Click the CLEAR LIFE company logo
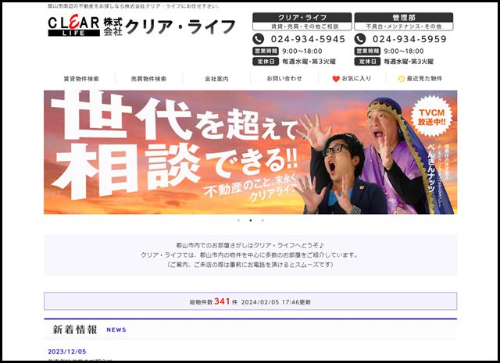500x363 pixels. coord(74,26)
